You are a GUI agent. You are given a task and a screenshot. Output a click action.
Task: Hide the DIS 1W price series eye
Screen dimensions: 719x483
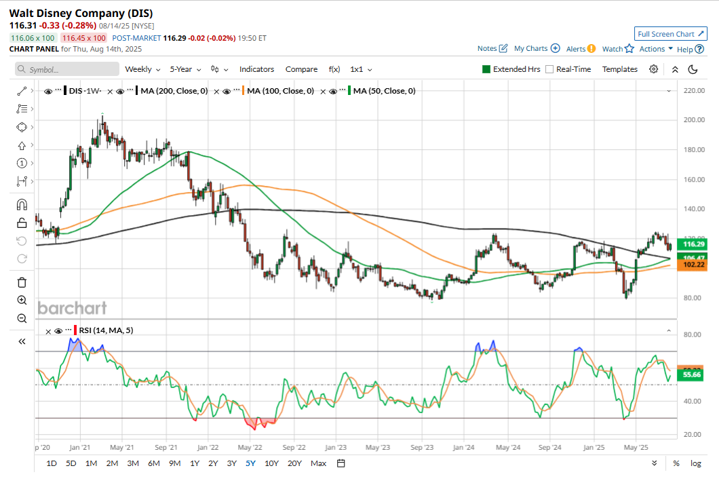tap(47, 92)
